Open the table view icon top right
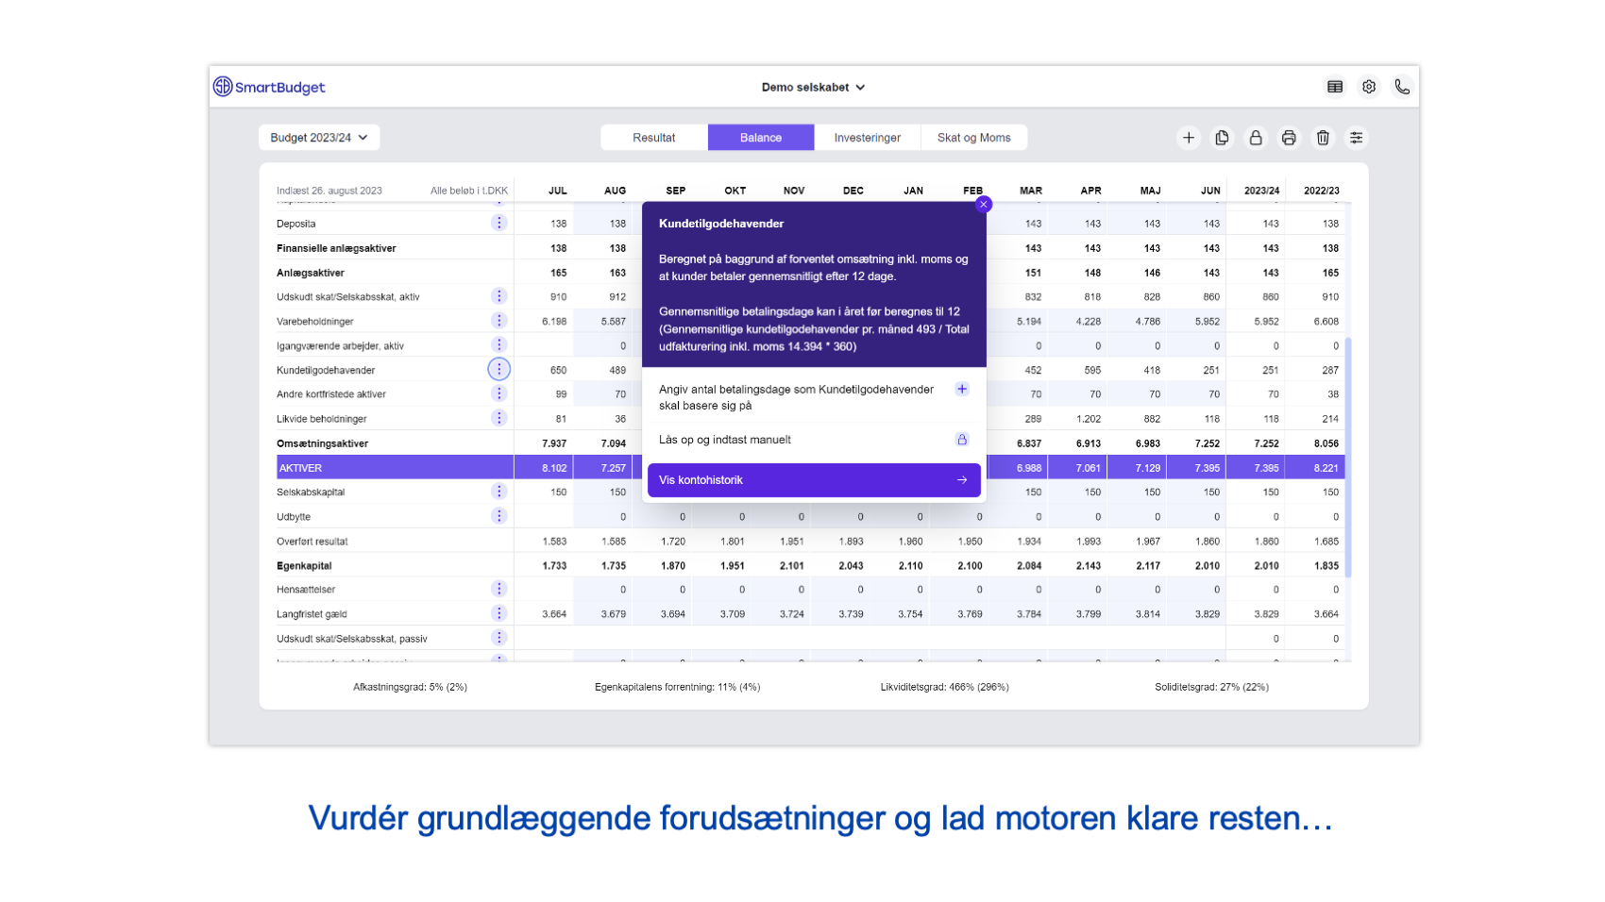Image resolution: width=1605 pixels, height=902 pixels. coord(1335,86)
